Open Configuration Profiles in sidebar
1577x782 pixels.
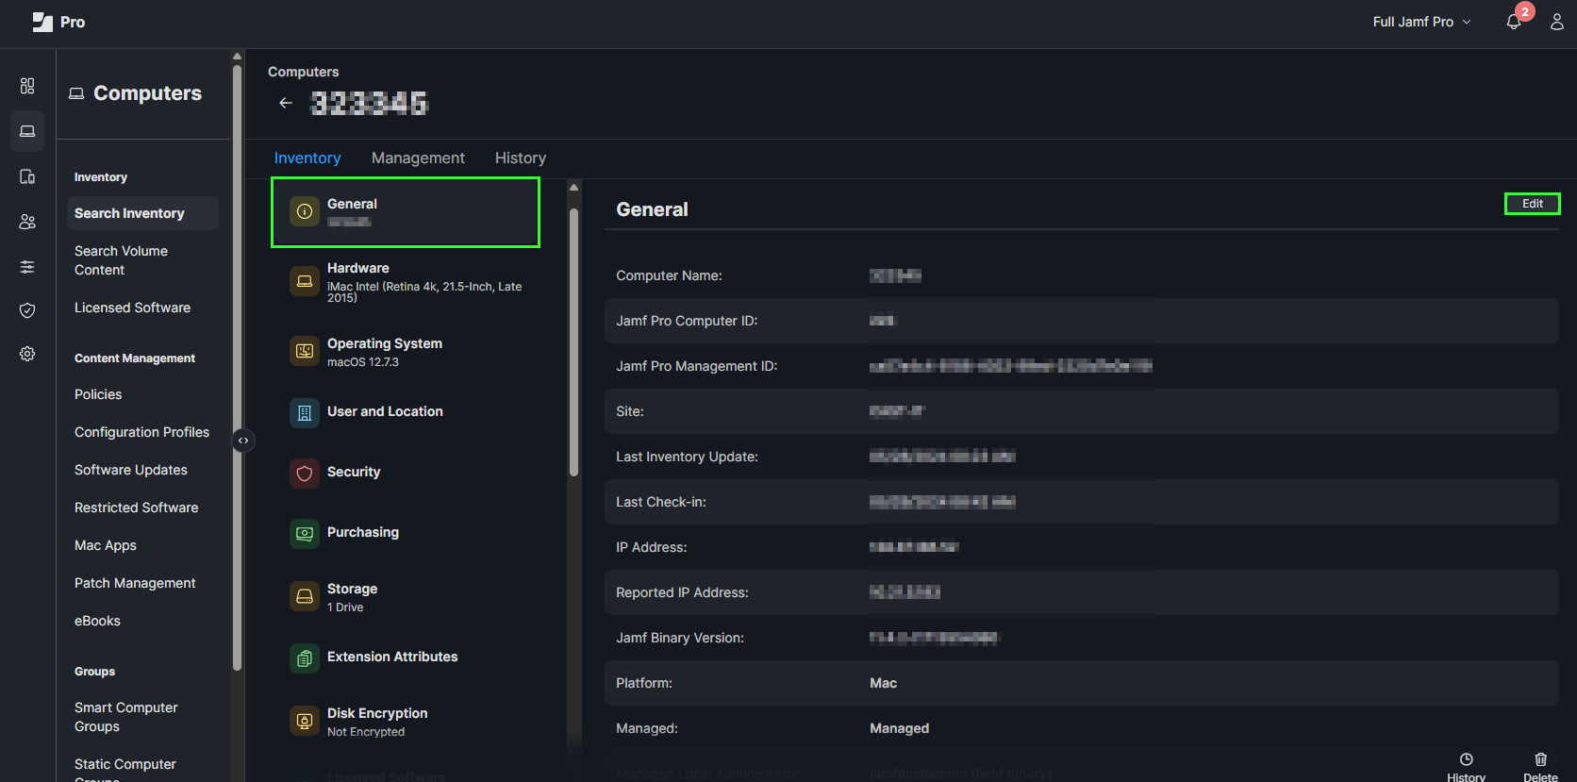[141, 432]
